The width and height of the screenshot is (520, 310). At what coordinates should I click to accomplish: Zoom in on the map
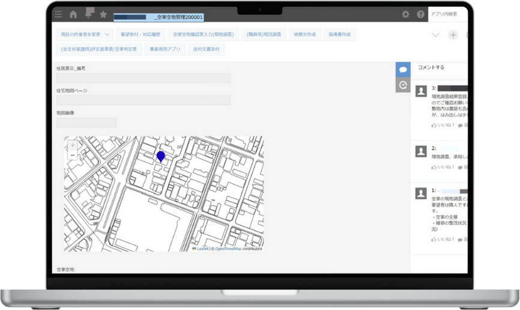click(73, 145)
